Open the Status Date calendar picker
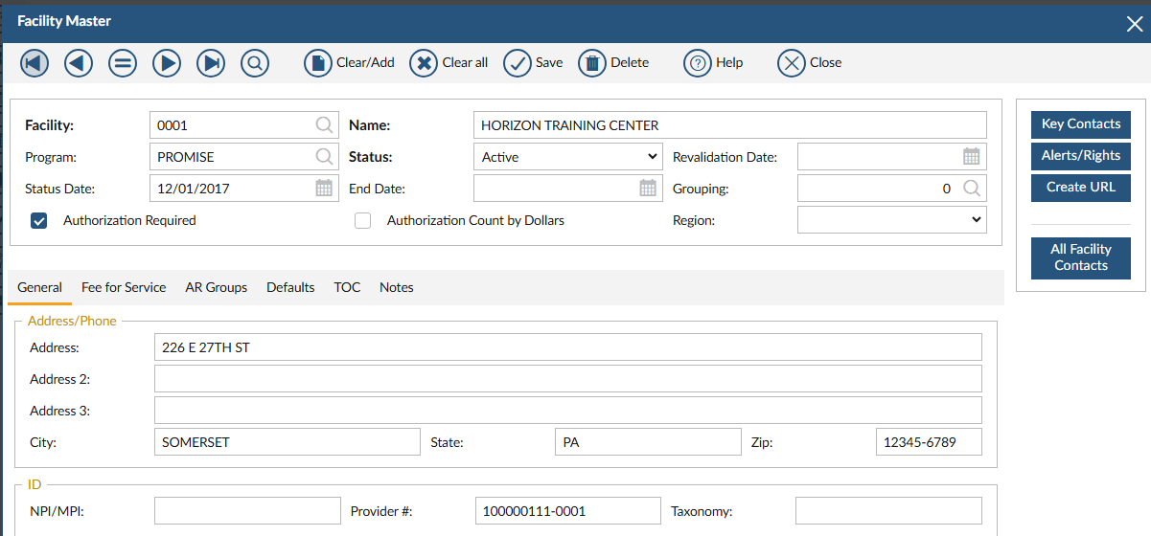1151x536 pixels. click(324, 188)
